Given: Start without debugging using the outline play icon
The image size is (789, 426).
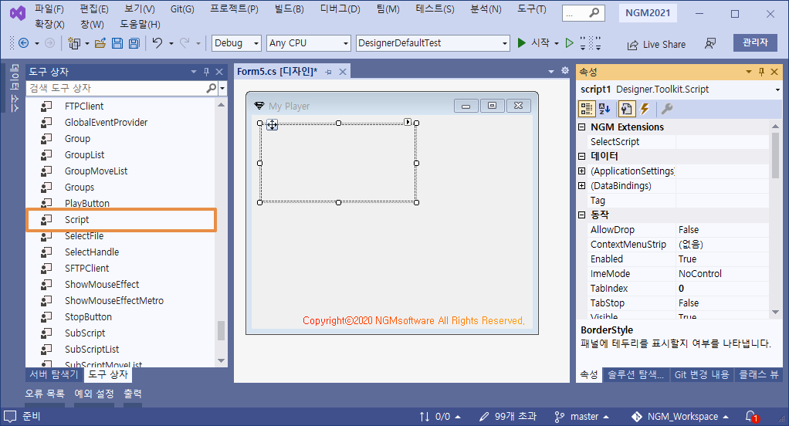Looking at the screenshot, I should tap(569, 43).
